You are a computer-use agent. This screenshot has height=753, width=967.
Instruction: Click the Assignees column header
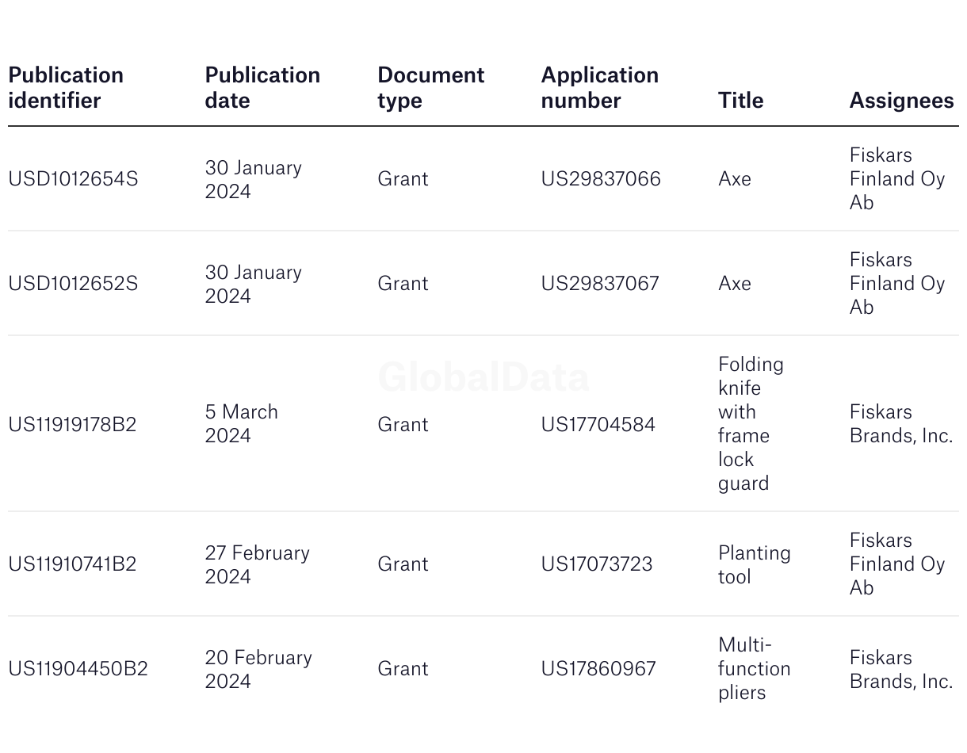coord(901,101)
